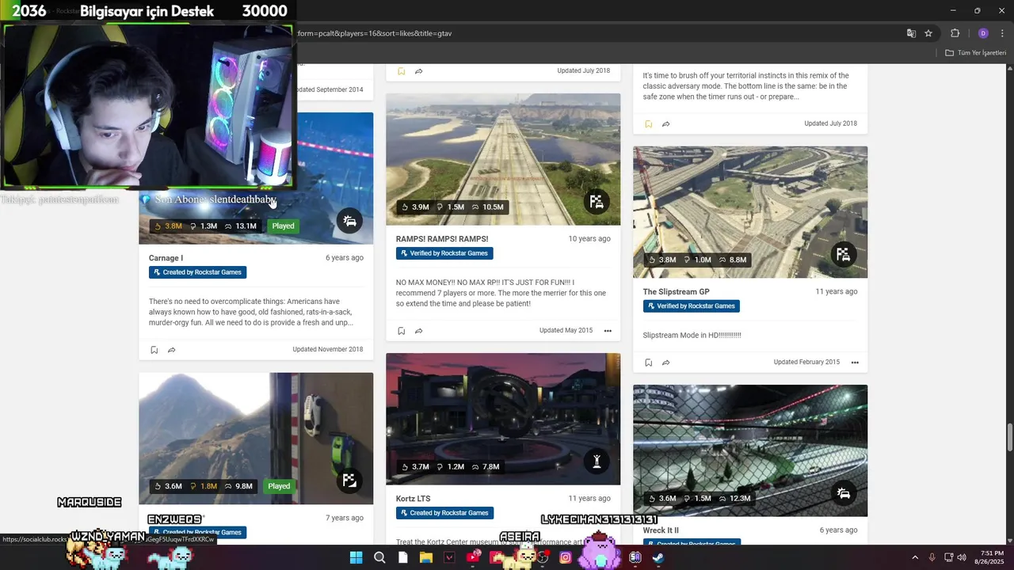The height and width of the screenshot is (570, 1014).
Task: Click Verified by Rockstar Games badge under RAMPS!
Action: coord(444,253)
